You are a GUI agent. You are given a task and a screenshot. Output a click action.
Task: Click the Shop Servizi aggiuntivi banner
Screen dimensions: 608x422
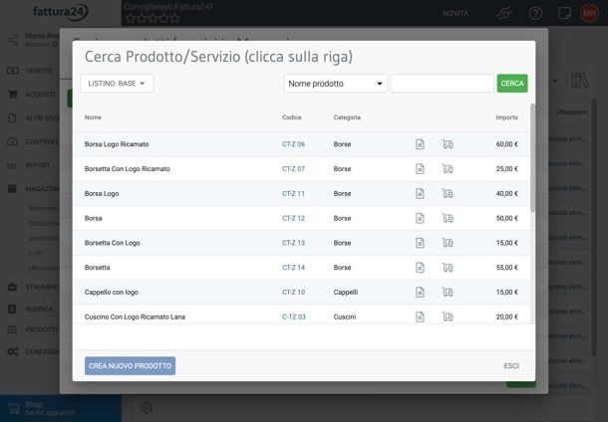[x=61, y=408]
